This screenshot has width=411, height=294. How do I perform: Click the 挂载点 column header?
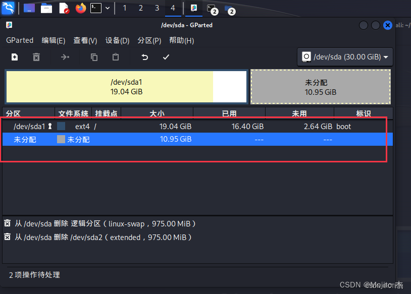(x=106, y=113)
